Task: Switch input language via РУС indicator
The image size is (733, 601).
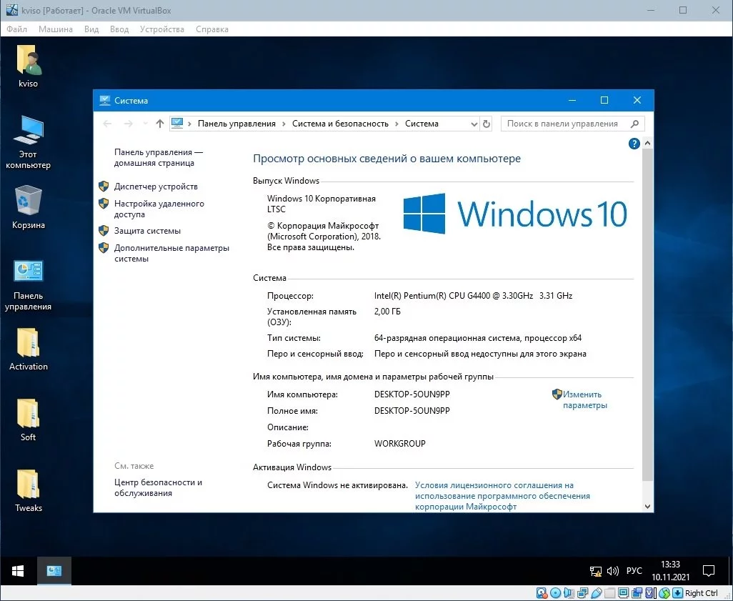Action: pos(634,571)
